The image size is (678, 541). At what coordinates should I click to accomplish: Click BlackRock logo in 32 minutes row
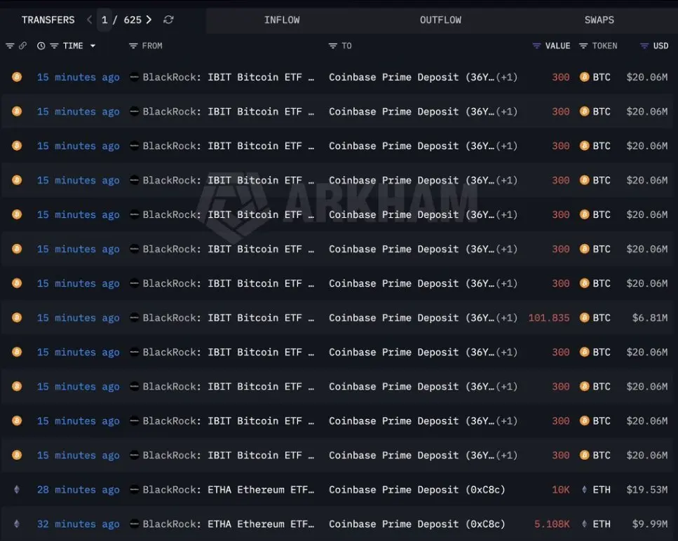click(x=135, y=524)
